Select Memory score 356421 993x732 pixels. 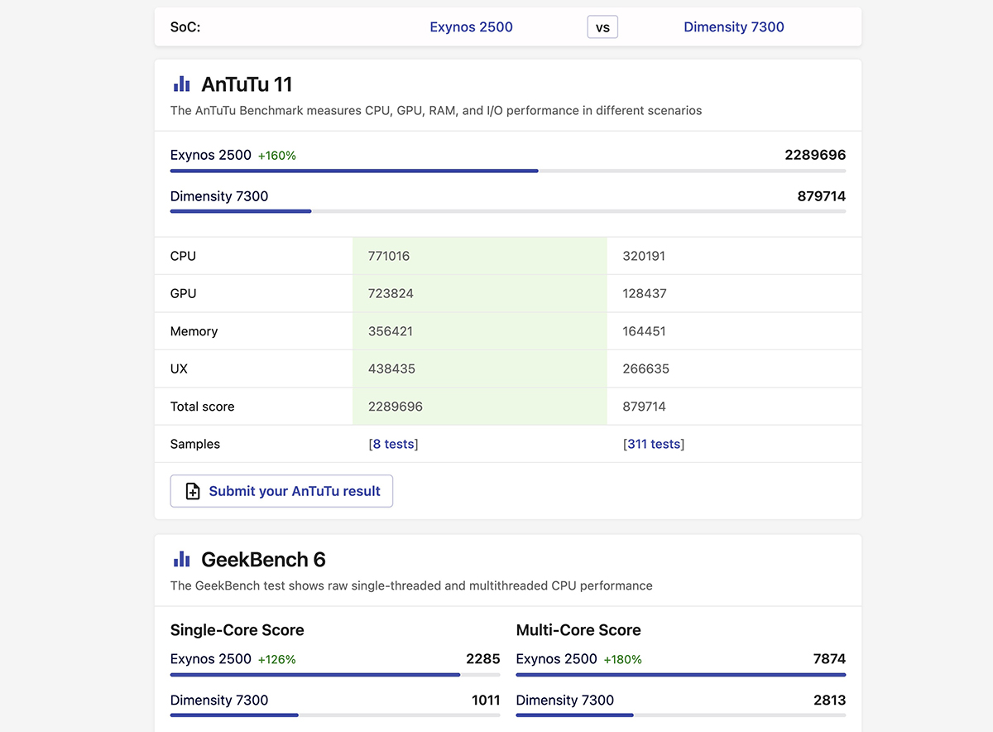click(x=391, y=331)
